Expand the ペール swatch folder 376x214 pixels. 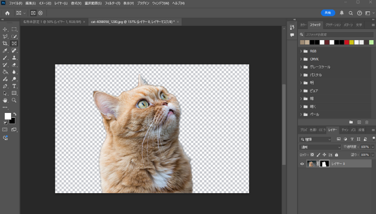coord(301,114)
